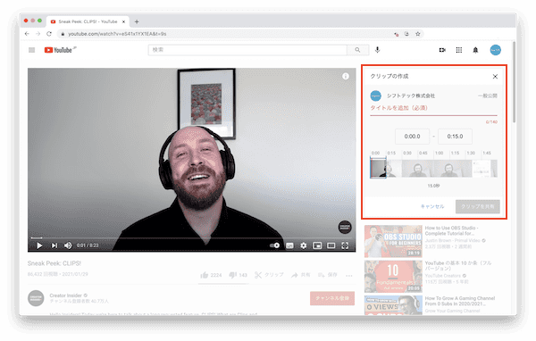
Task: Click the 一般公開 visibility label
Action: point(488,96)
